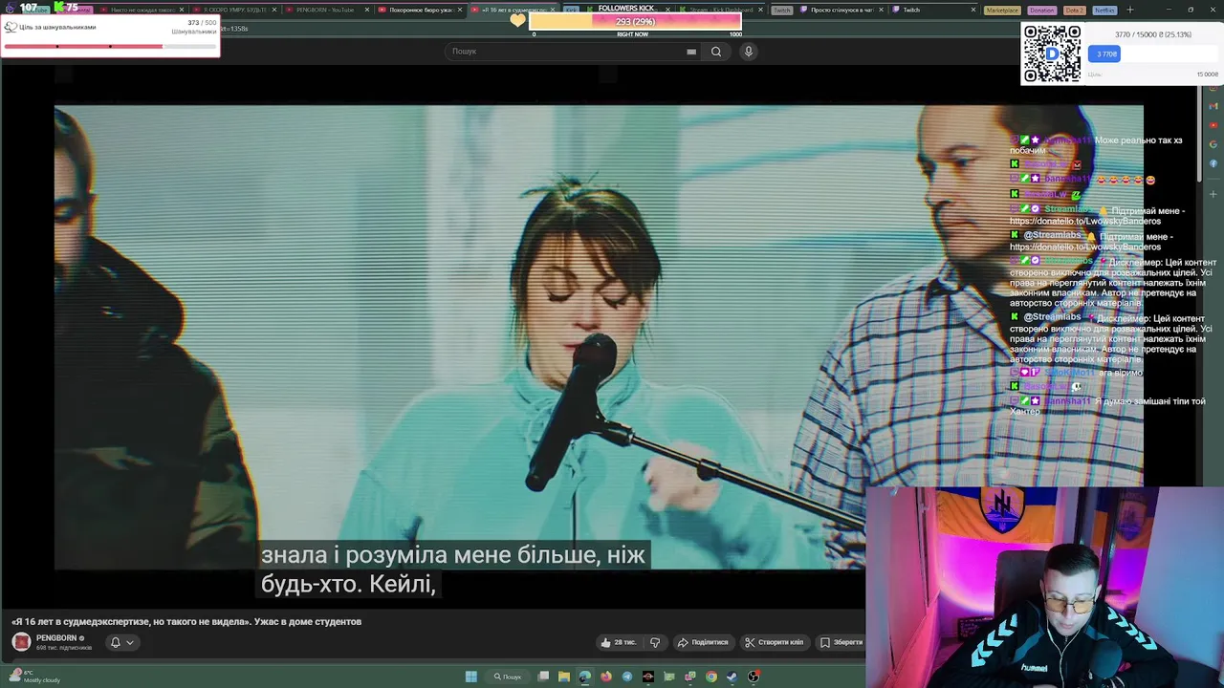Screen dimensions: 1224x688
Task: Open the Twitch bookmark chip
Action: [782, 10]
